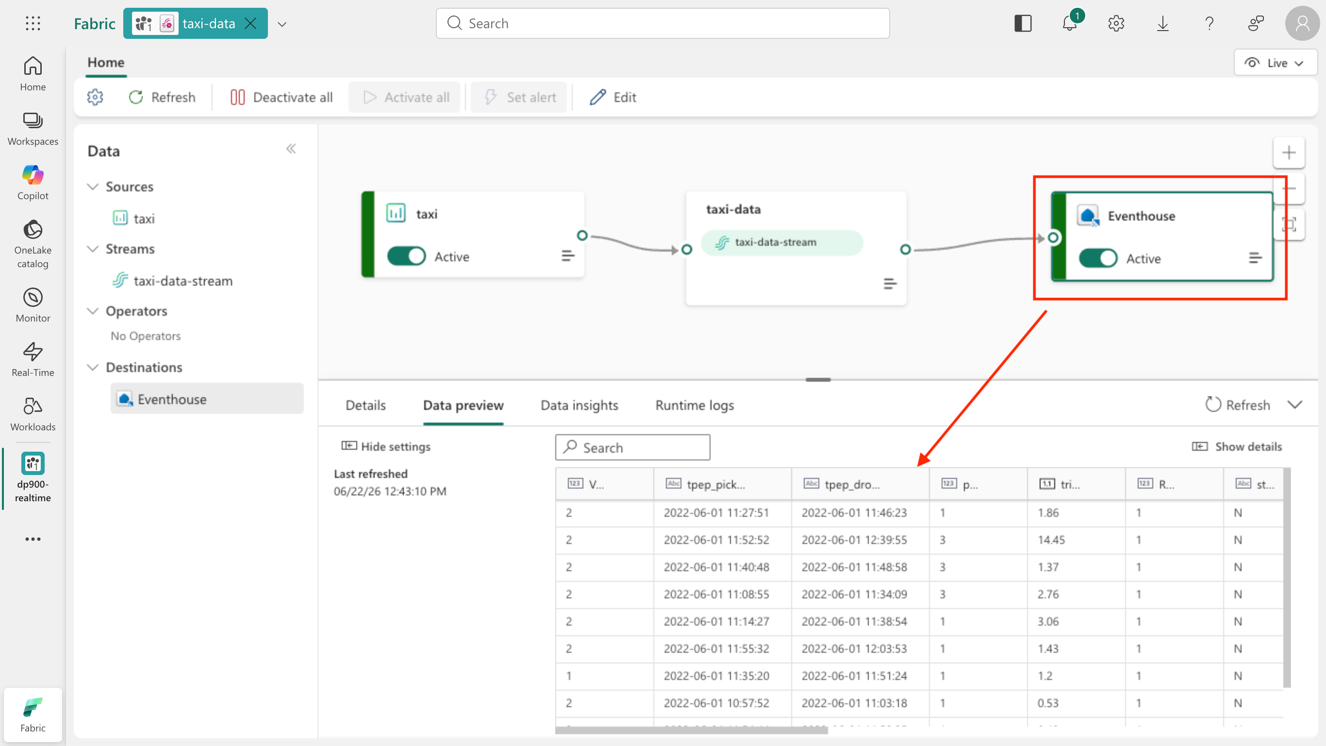Open the Eventhouse node menu icon
Screen dimensions: 1326x746
[x=1256, y=257]
